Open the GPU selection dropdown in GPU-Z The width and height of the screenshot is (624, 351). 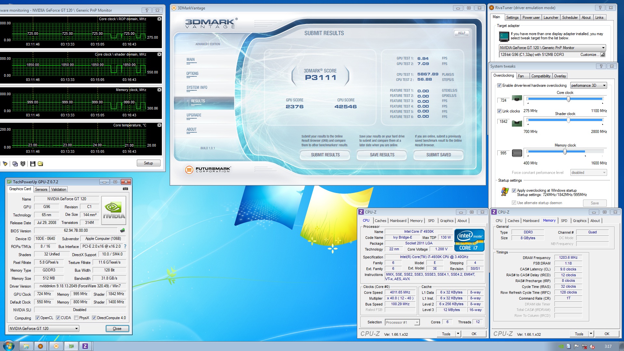(44, 329)
